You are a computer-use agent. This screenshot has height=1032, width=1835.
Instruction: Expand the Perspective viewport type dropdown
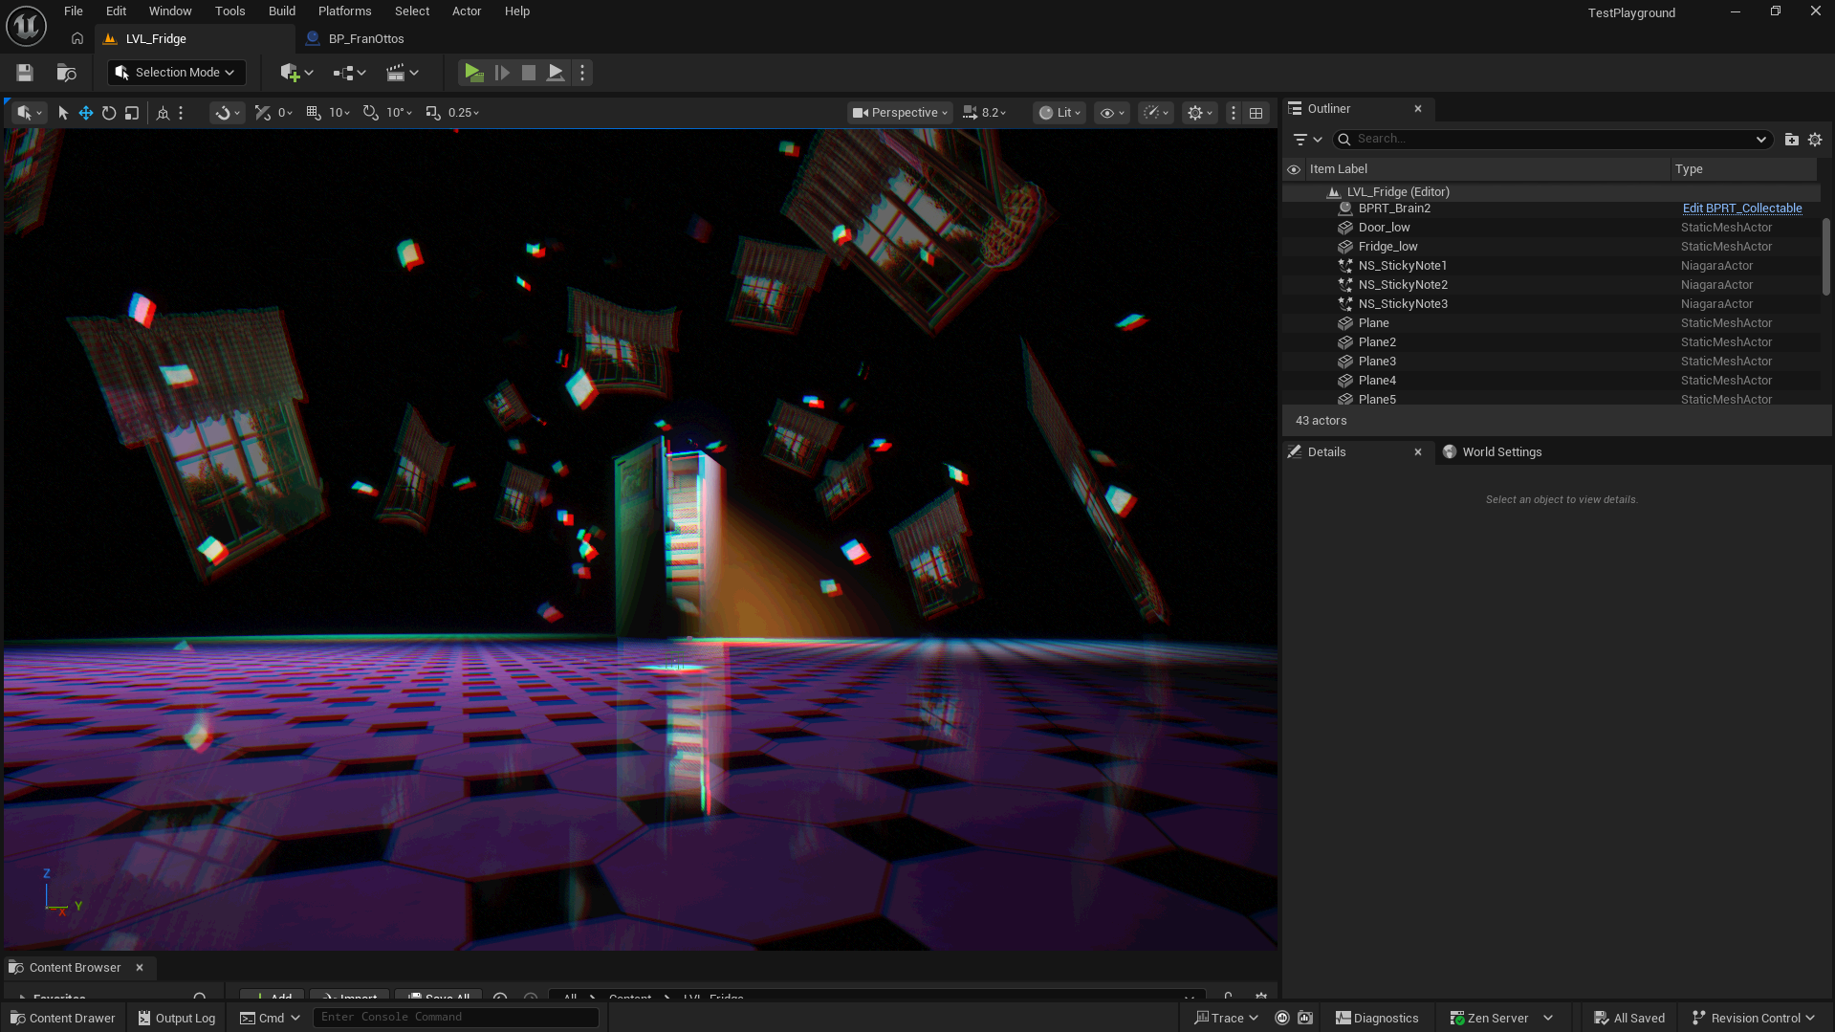click(x=900, y=113)
